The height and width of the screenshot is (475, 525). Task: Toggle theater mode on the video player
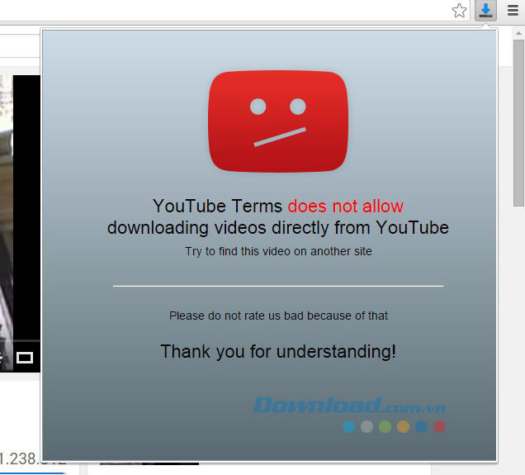25,358
